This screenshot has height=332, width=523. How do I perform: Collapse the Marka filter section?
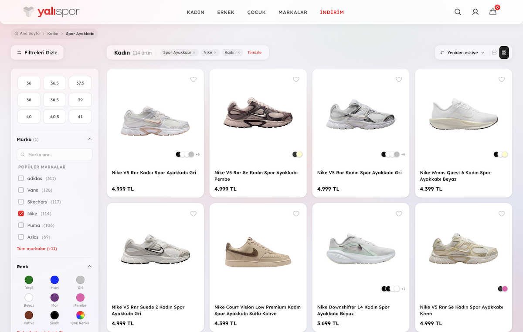pos(89,140)
